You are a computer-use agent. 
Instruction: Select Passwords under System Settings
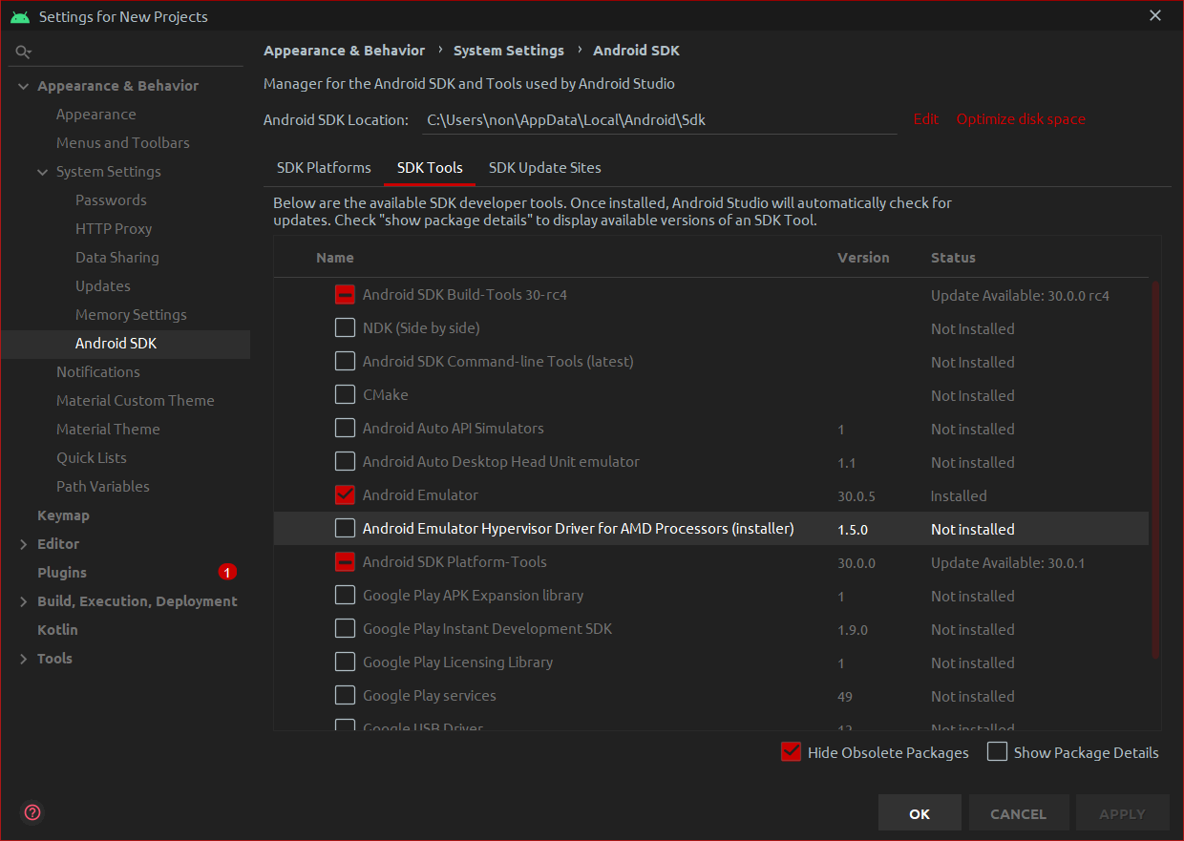pyautogui.click(x=111, y=200)
